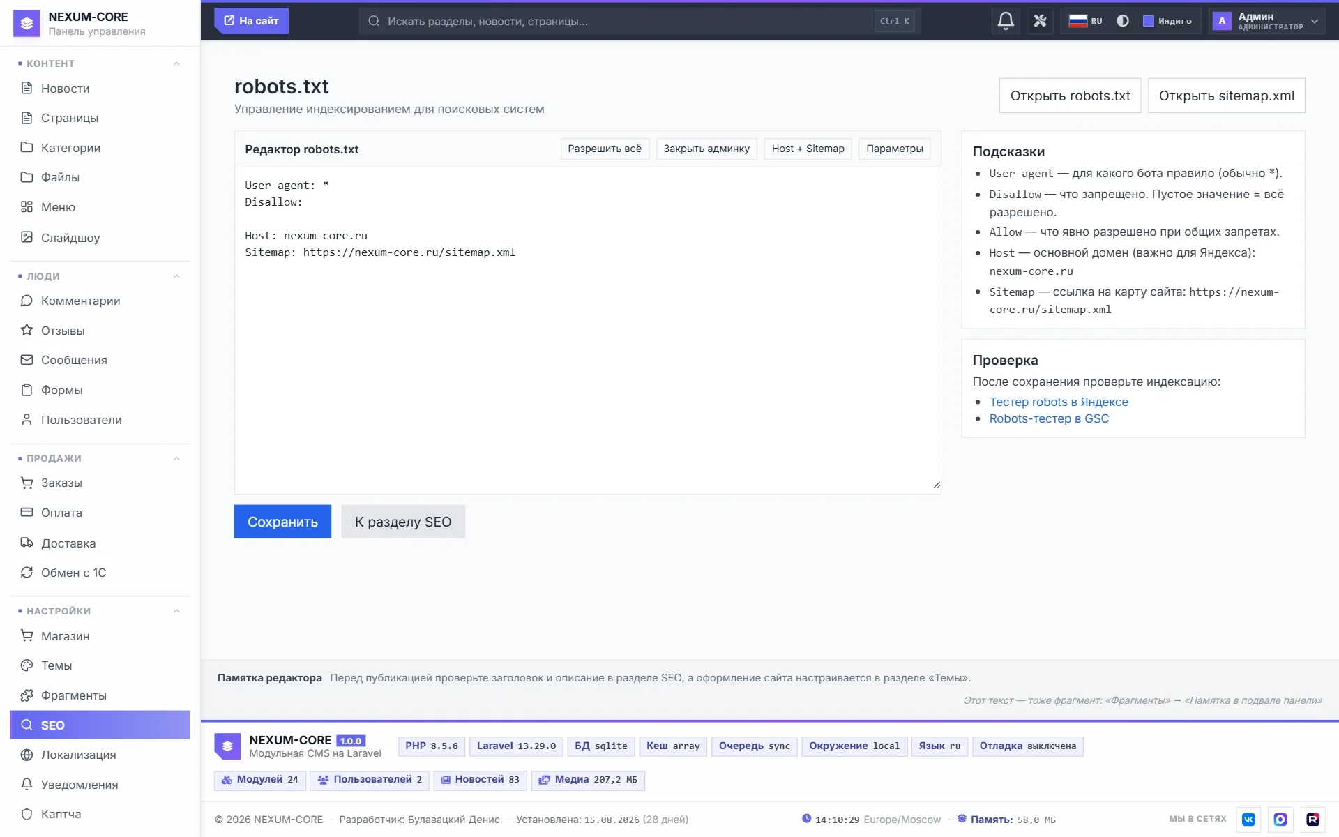Click the Оплата card icon

coord(27,513)
